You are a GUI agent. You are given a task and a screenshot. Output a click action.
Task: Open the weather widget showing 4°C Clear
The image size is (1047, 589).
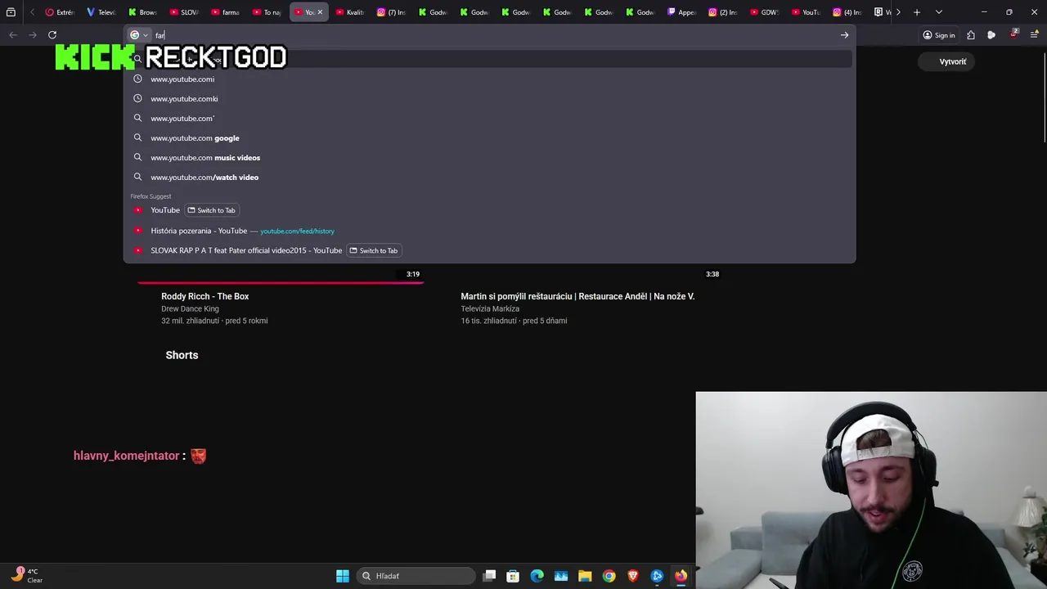pyautogui.click(x=27, y=575)
